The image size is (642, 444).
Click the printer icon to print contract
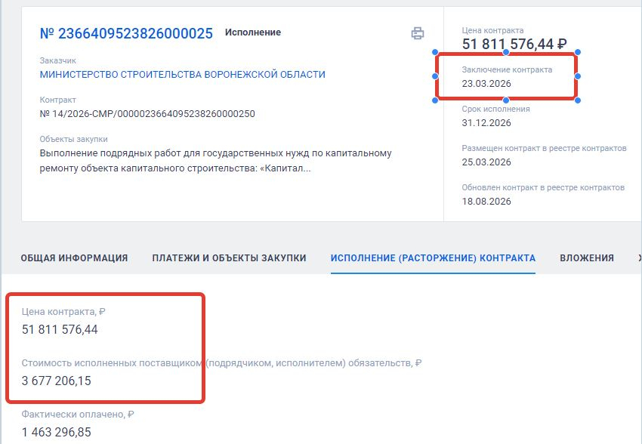pos(418,33)
